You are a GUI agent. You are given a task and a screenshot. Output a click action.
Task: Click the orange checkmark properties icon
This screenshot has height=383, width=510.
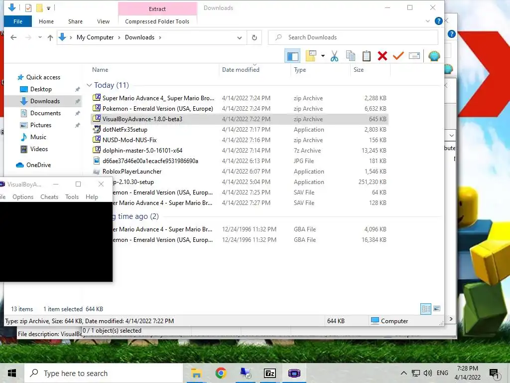point(398,56)
